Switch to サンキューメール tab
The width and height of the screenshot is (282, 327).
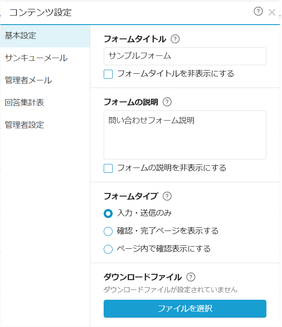[45, 58]
